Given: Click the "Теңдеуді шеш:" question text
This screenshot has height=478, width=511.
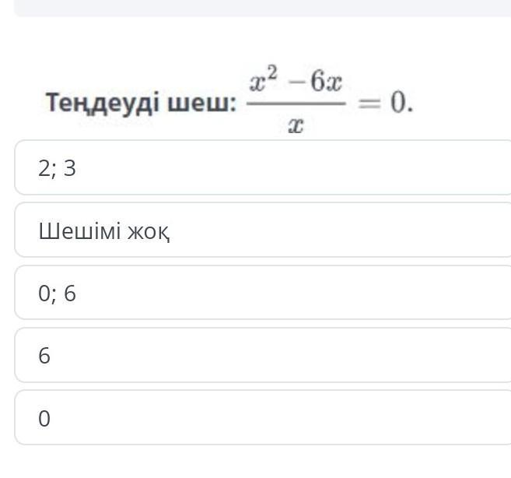Looking at the screenshot, I should pos(141,103).
